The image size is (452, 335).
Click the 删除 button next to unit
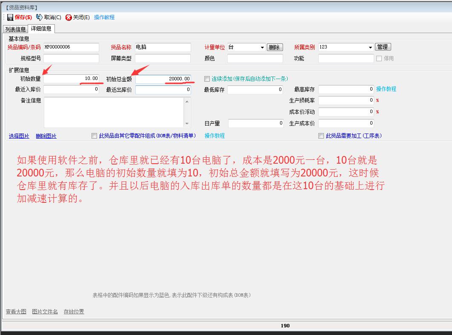click(x=275, y=47)
